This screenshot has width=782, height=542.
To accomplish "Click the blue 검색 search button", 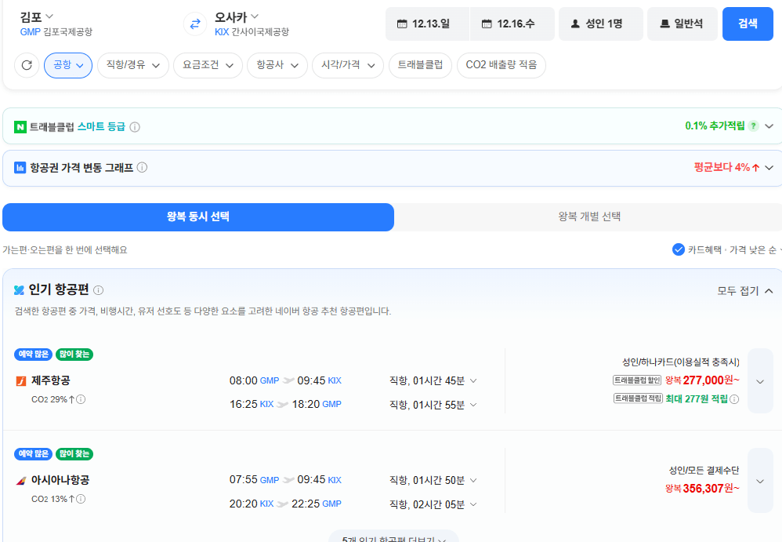I will click(748, 24).
